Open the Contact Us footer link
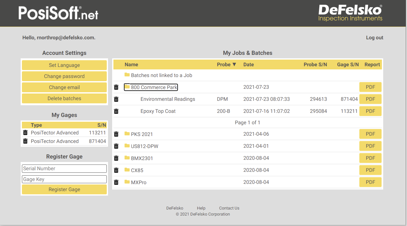Image resolution: width=407 pixels, height=226 pixels. point(229,208)
